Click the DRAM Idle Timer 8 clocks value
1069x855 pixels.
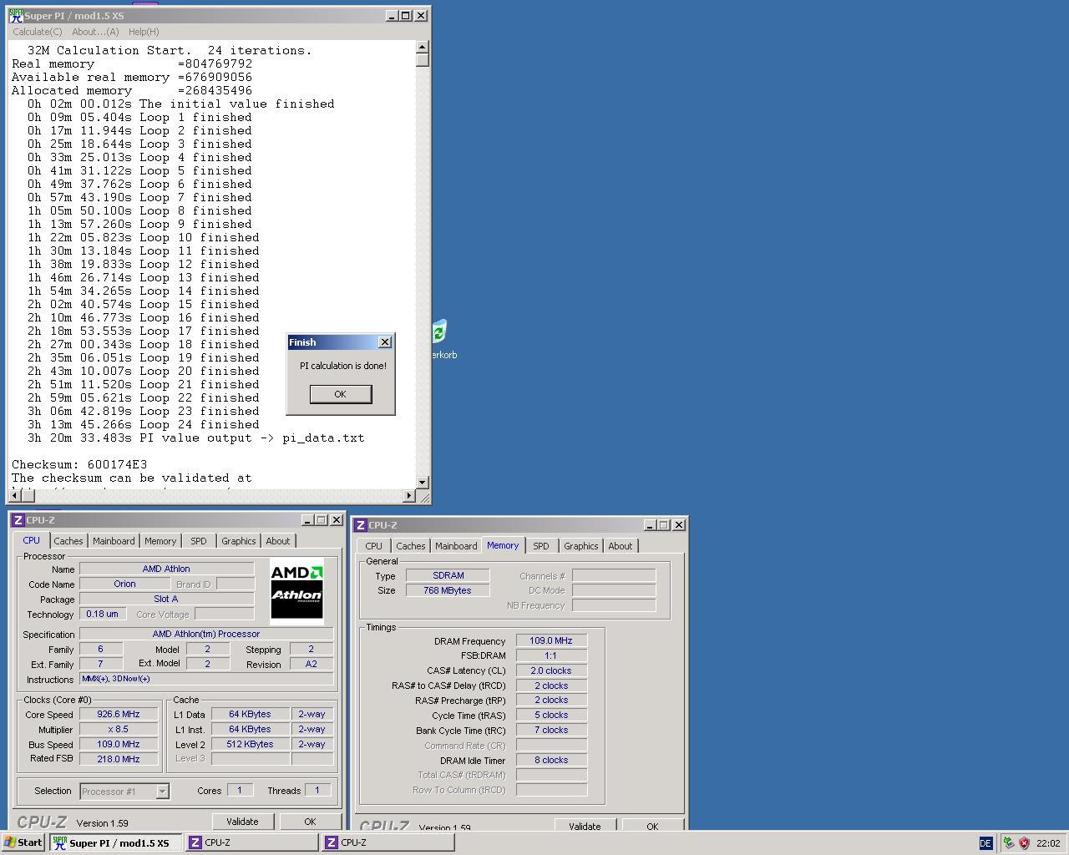coord(551,761)
